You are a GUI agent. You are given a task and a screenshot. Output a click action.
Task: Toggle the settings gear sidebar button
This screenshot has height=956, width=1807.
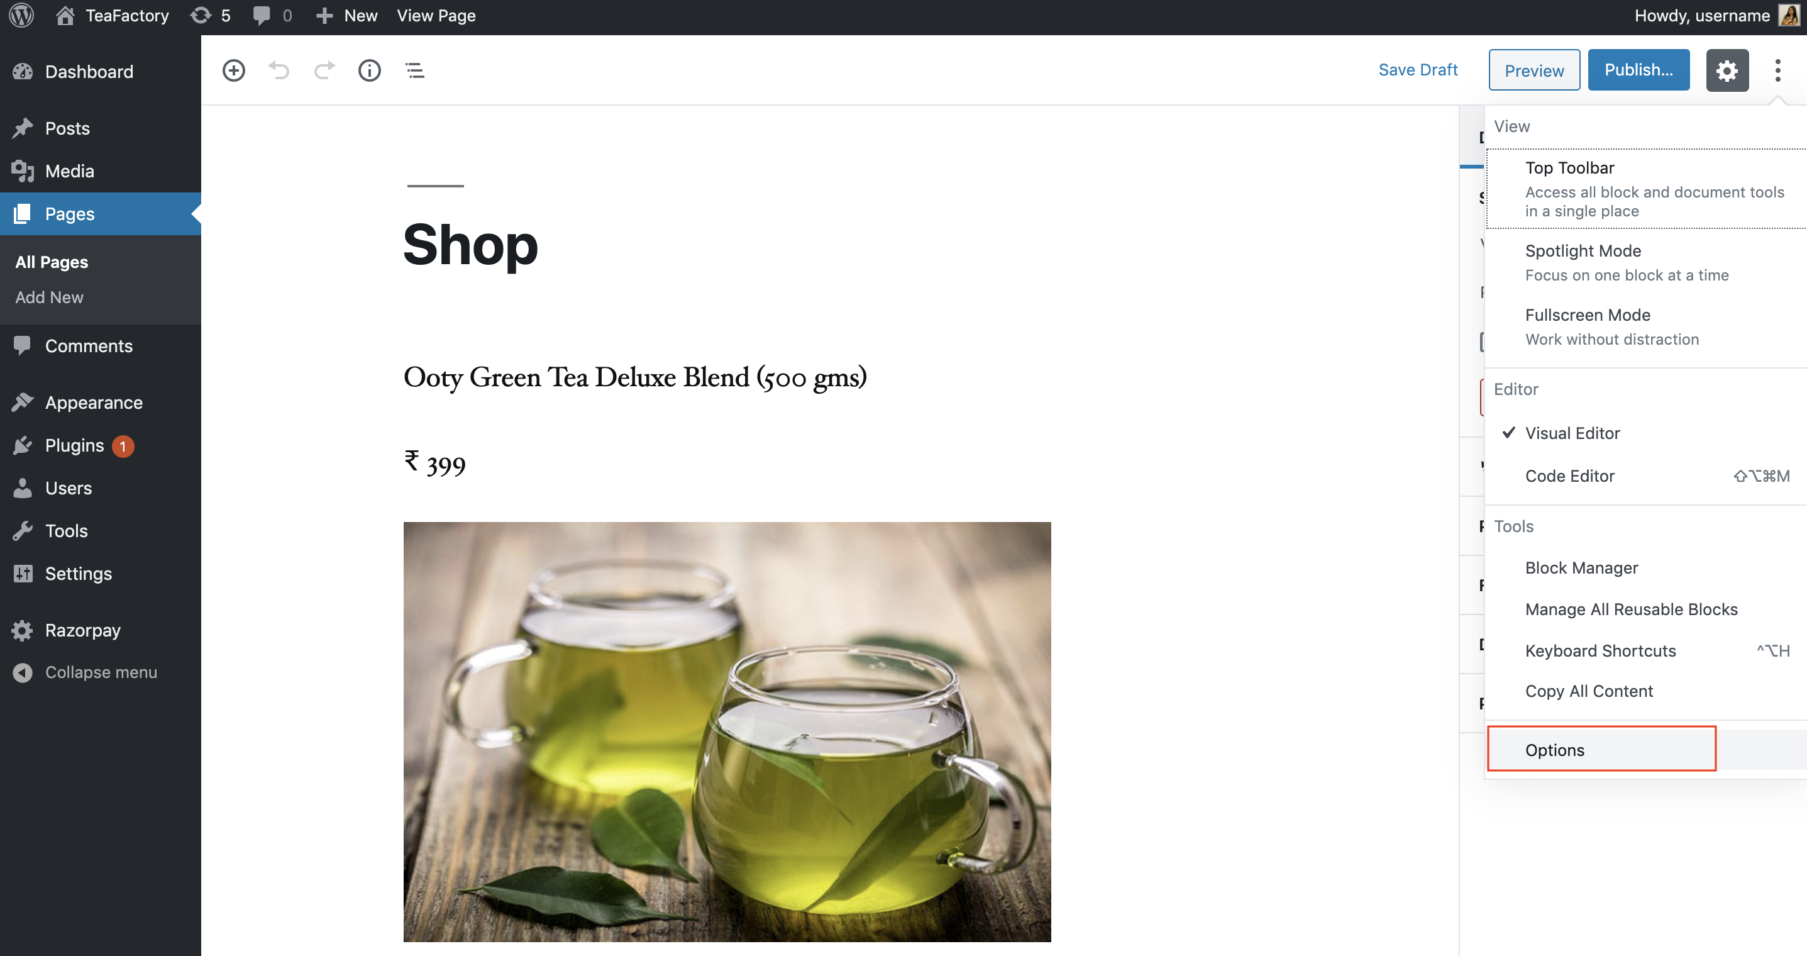click(1727, 70)
